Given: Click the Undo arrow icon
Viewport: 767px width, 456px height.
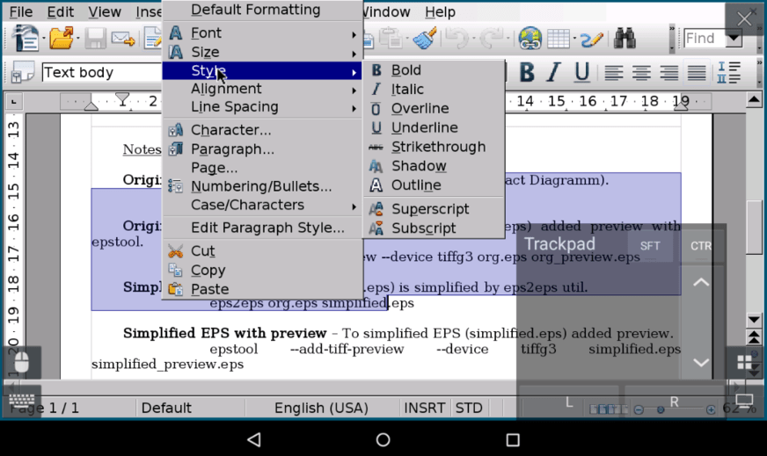Looking at the screenshot, I should [458, 38].
